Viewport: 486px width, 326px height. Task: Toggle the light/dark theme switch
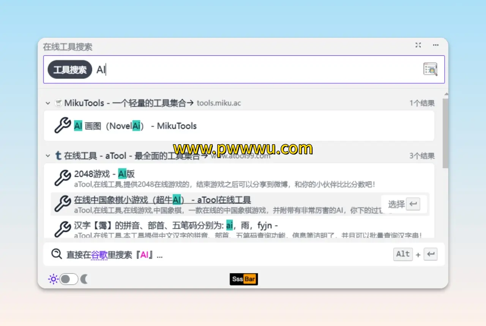[x=69, y=279]
